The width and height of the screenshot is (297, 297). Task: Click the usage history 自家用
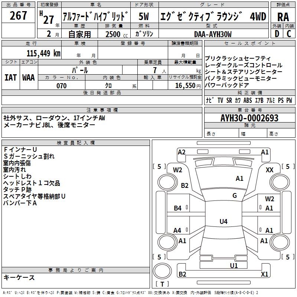point(79,34)
